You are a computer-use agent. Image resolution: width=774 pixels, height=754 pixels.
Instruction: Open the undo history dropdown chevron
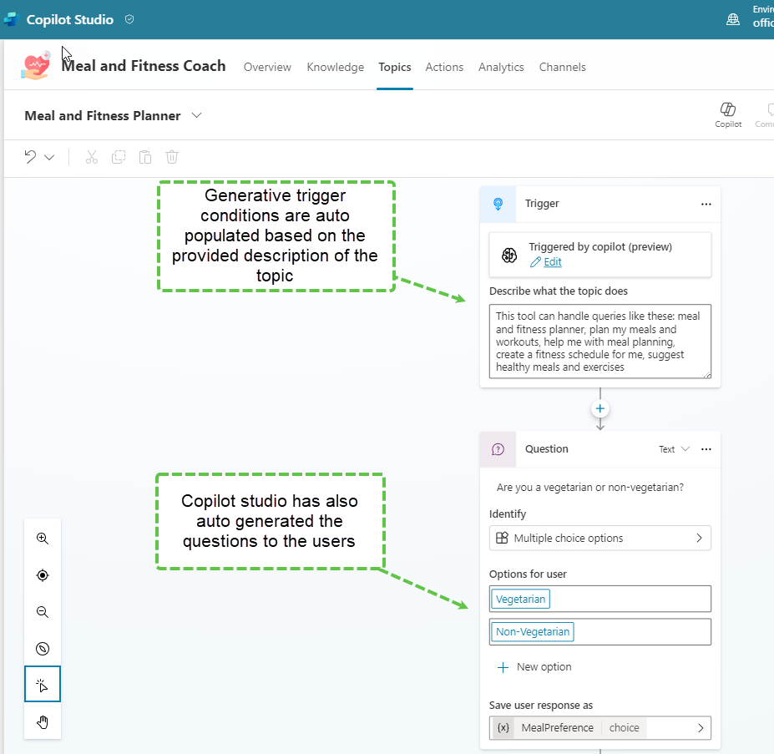[49, 157]
